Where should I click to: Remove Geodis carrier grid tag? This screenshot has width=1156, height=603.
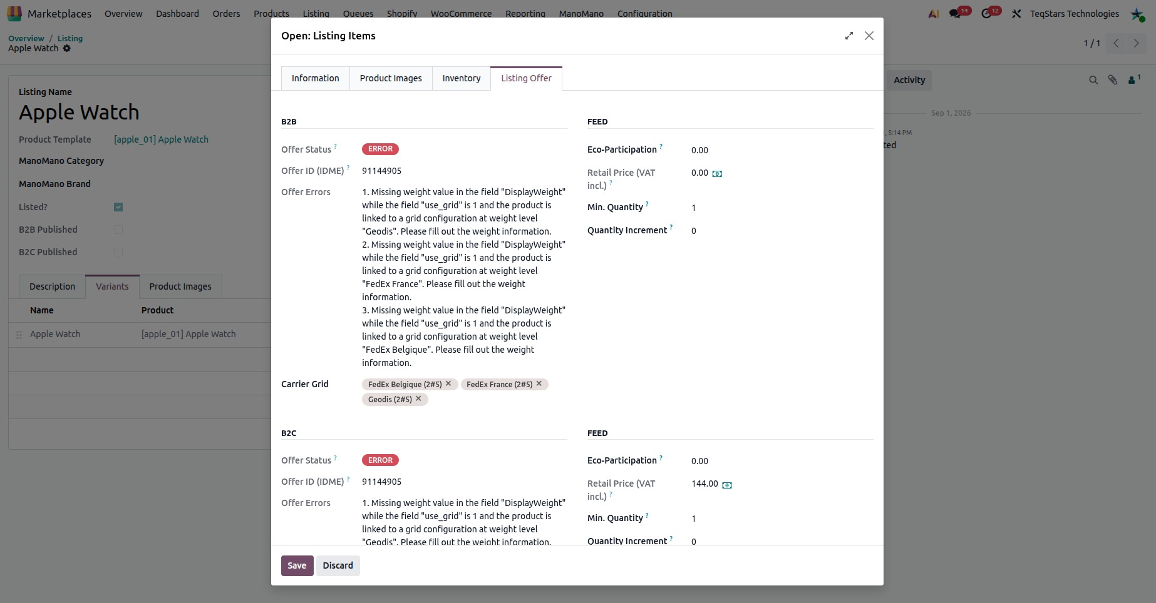coord(419,398)
